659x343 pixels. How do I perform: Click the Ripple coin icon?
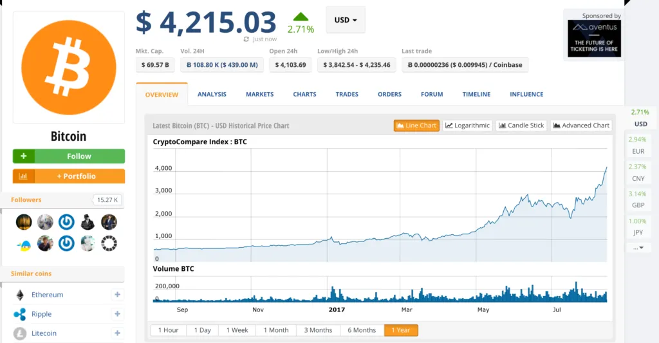20,314
